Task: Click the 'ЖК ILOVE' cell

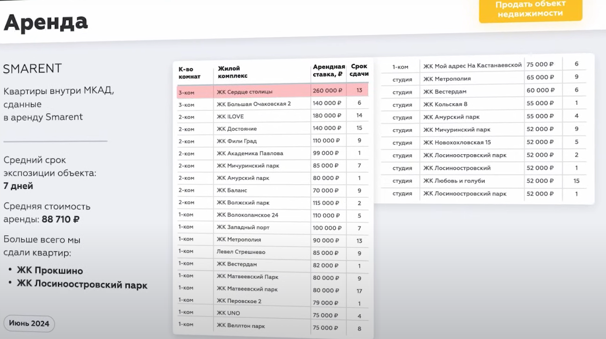Action: click(x=230, y=116)
